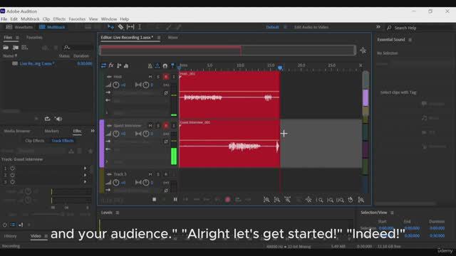Open the Window menu
456x256 pixels.
[109, 19]
